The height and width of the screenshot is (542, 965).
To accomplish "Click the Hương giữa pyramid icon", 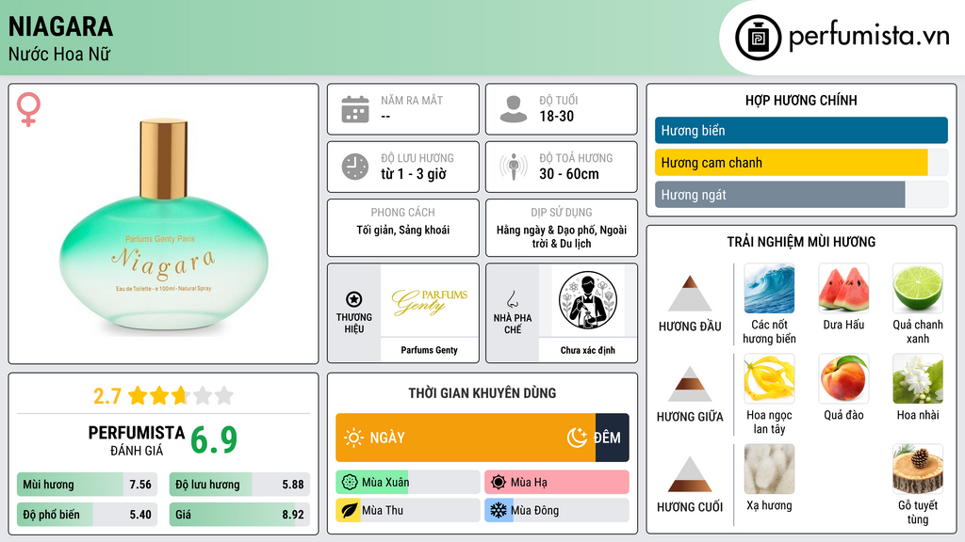I will 690,384.
